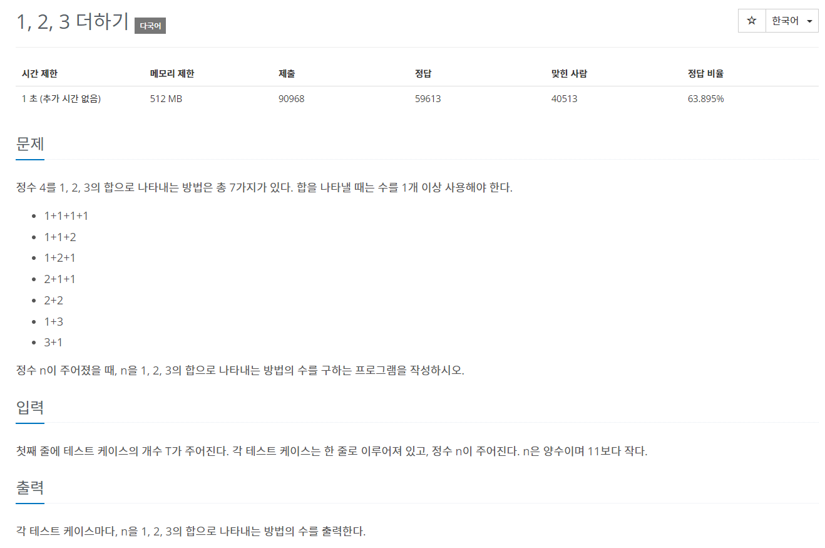Click the 90968 submissions value
The height and width of the screenshot is (548, 825).
point(291,99)
